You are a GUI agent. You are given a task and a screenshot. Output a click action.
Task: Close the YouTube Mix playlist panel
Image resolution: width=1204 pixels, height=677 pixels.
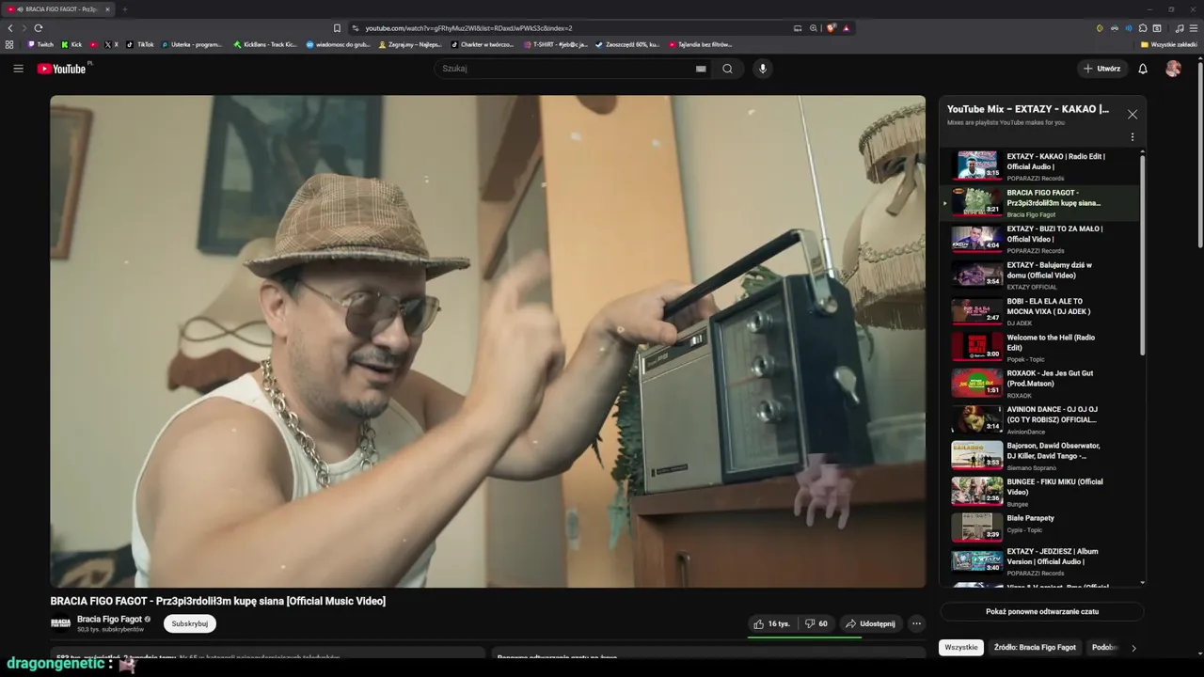click(x=1133, y=115)
